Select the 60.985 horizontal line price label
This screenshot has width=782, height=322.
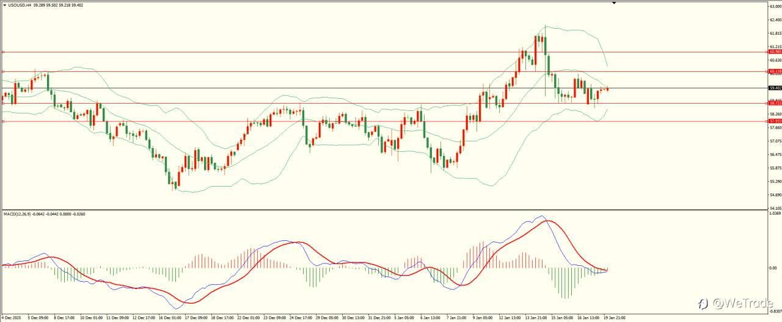tap(775, 52)
